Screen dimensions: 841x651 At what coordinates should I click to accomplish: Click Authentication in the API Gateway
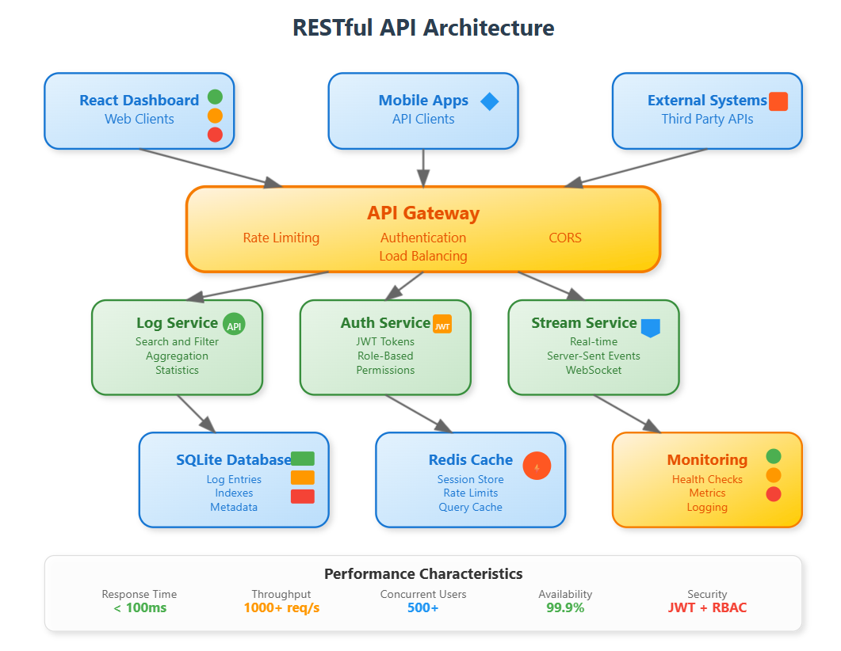pyautogui.click(x=423, y=238)
